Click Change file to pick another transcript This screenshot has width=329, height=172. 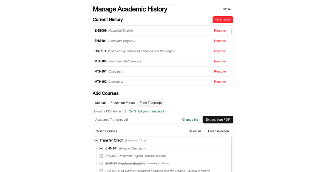coord(190,120)
